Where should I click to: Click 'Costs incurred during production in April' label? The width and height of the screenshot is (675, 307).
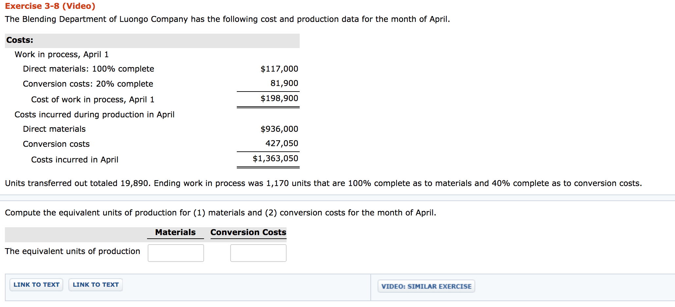click(x=94, y=115)
